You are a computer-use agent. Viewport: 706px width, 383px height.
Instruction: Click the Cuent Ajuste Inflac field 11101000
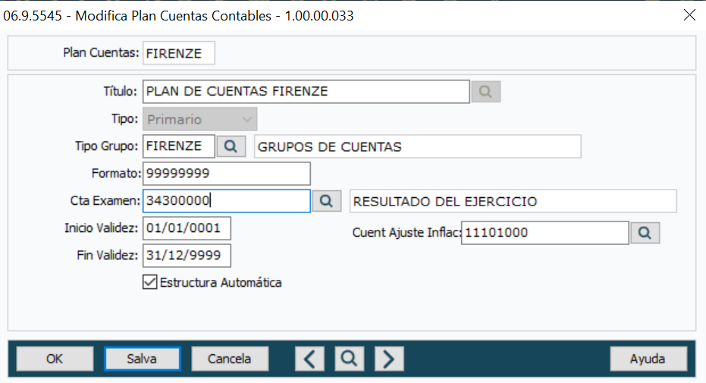544,233
